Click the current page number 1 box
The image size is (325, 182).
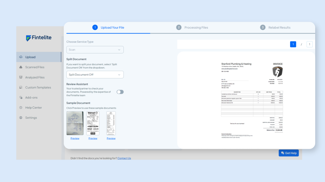pos(293,45)
